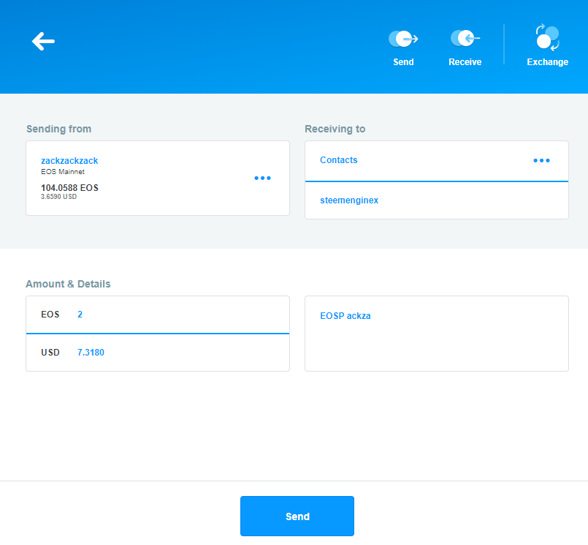This screenshot has width=588, height=545.
Task: Edit the recipient field steemenginex
Action: pyautogui.click(x=437, y=200)
